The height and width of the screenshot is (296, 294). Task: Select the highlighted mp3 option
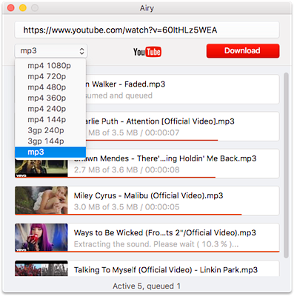pos(50,152)
